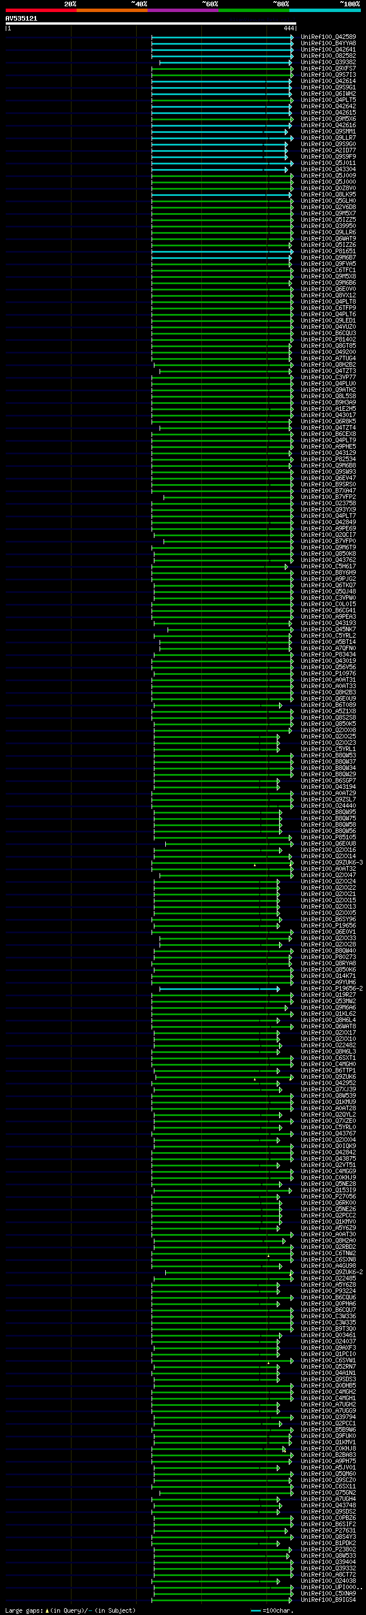The width and height of the screenshot is (366, 1615).
Task: Select the UniRef100_Q42641 entry
Action: [328, 49]
